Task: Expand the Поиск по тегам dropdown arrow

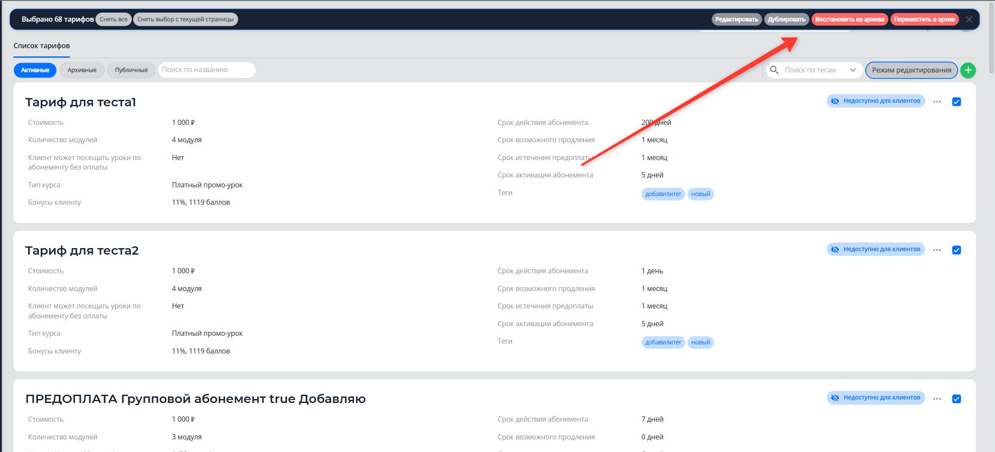Action: (x=853, y=70)
